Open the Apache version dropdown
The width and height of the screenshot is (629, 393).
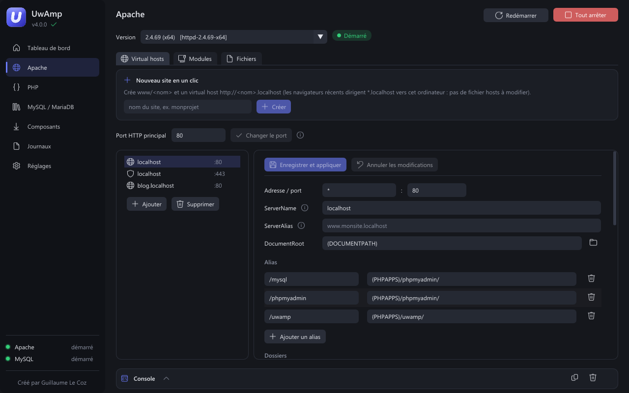[x=234, y=37]
